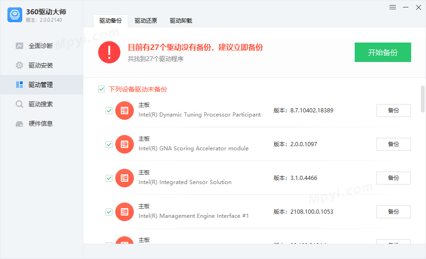
Task: Click 备份 for Dynamic Tuning Processor Participant
Action: [394, 111]
